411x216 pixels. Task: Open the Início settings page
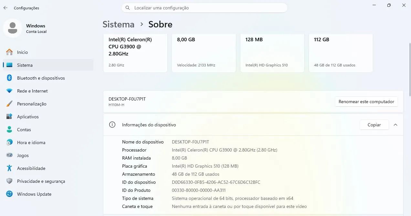pyautogui.click(x=48, y=52)
